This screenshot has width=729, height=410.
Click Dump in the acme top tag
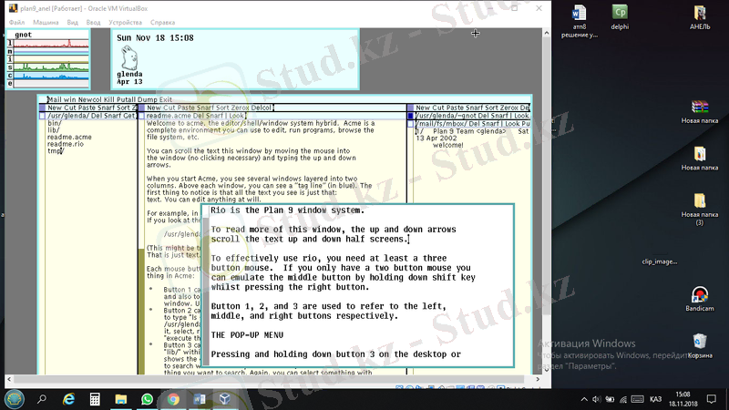click(148, 99)
